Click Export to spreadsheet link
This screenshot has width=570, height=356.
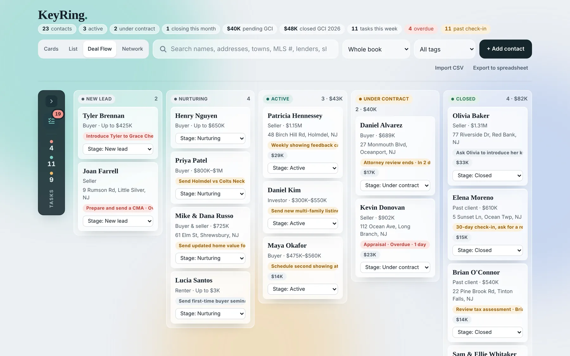point(500,68)
